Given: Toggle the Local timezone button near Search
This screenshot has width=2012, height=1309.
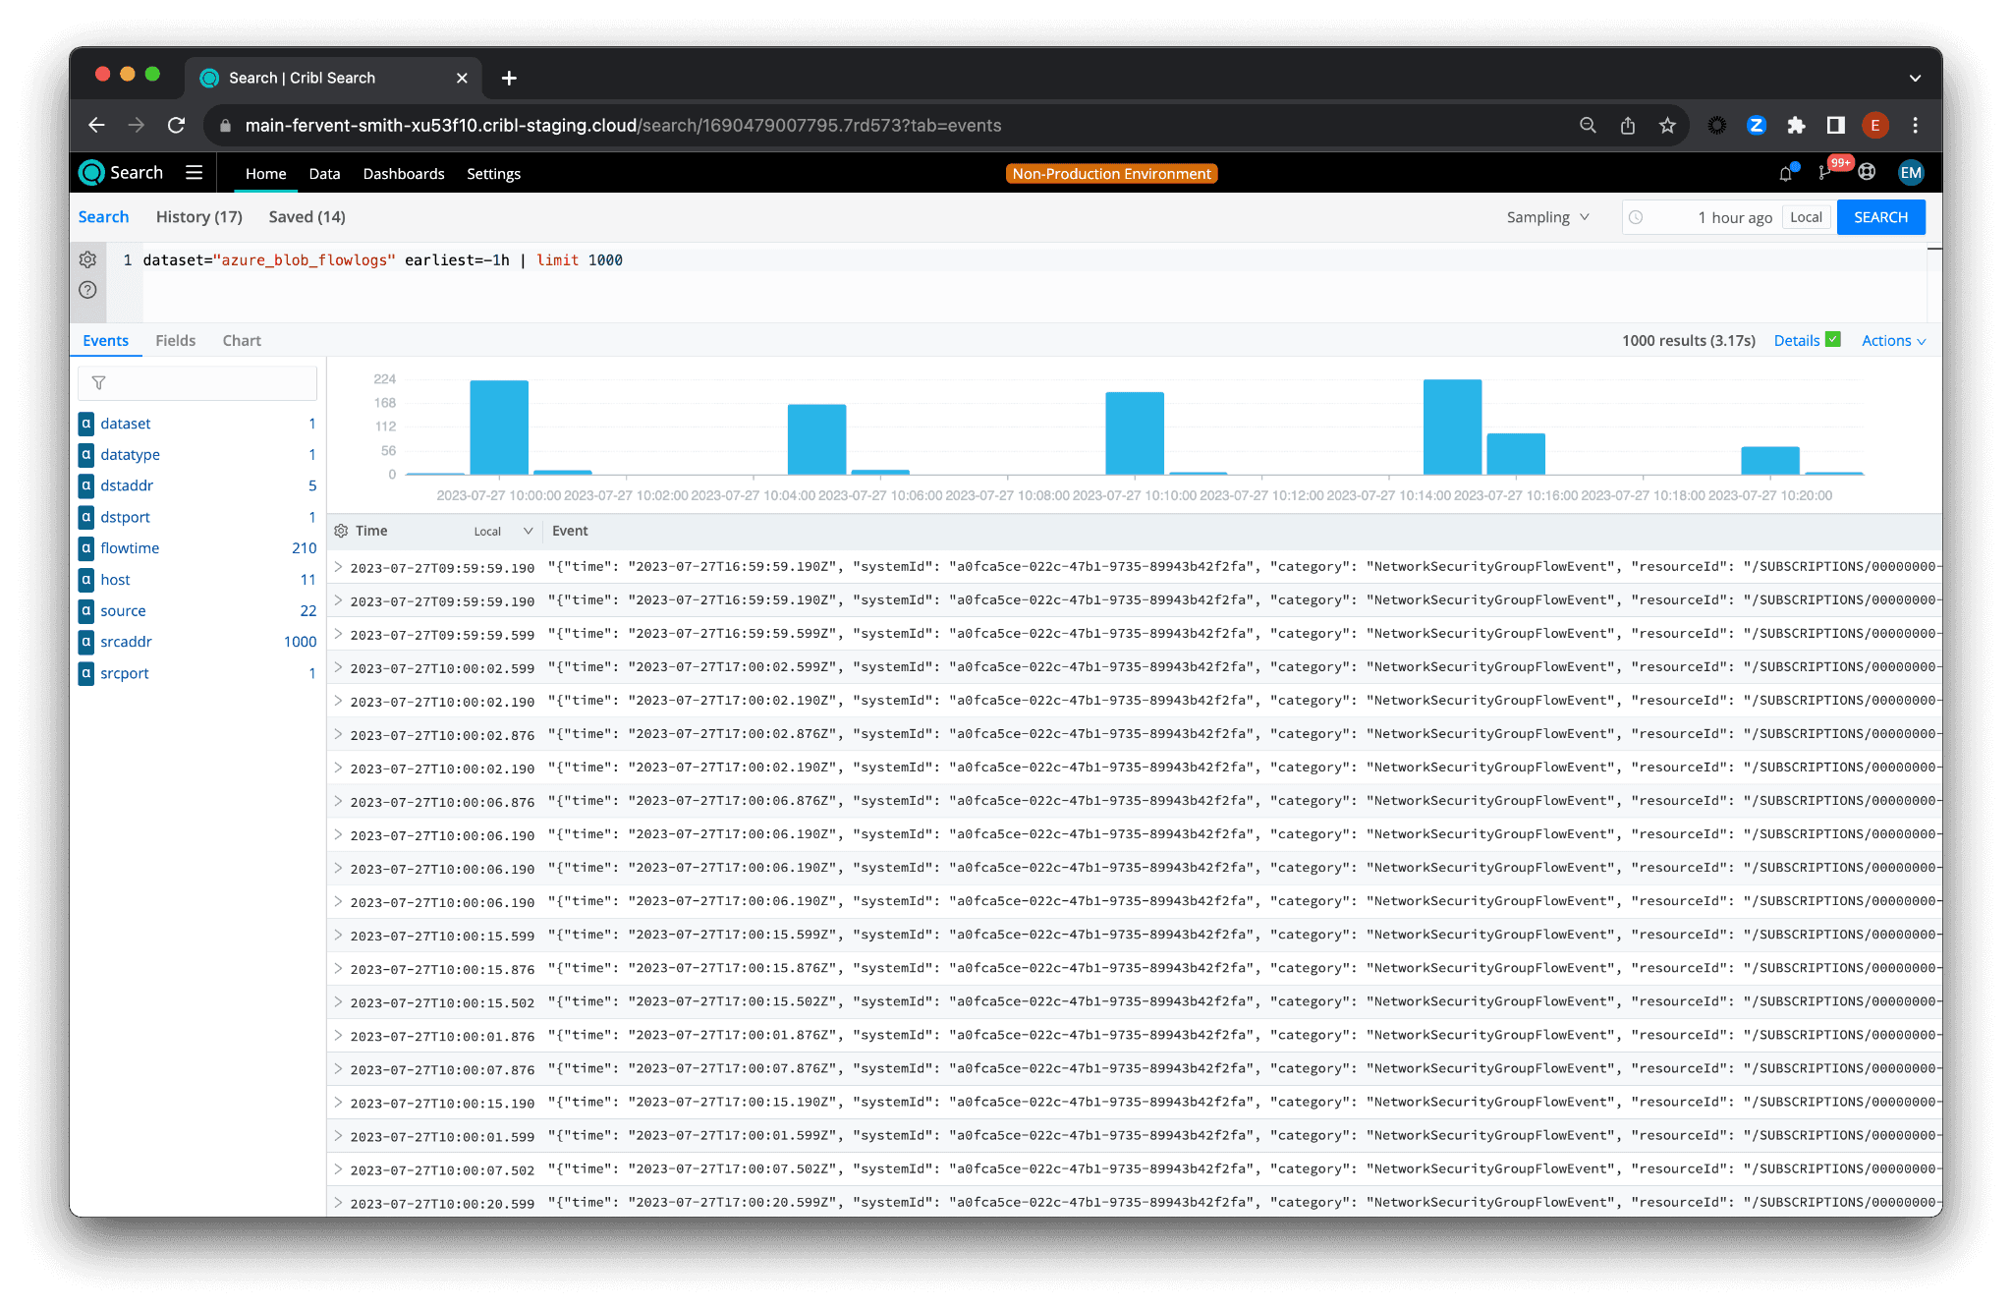Looking at the screenshot, I should (1806, 217).
